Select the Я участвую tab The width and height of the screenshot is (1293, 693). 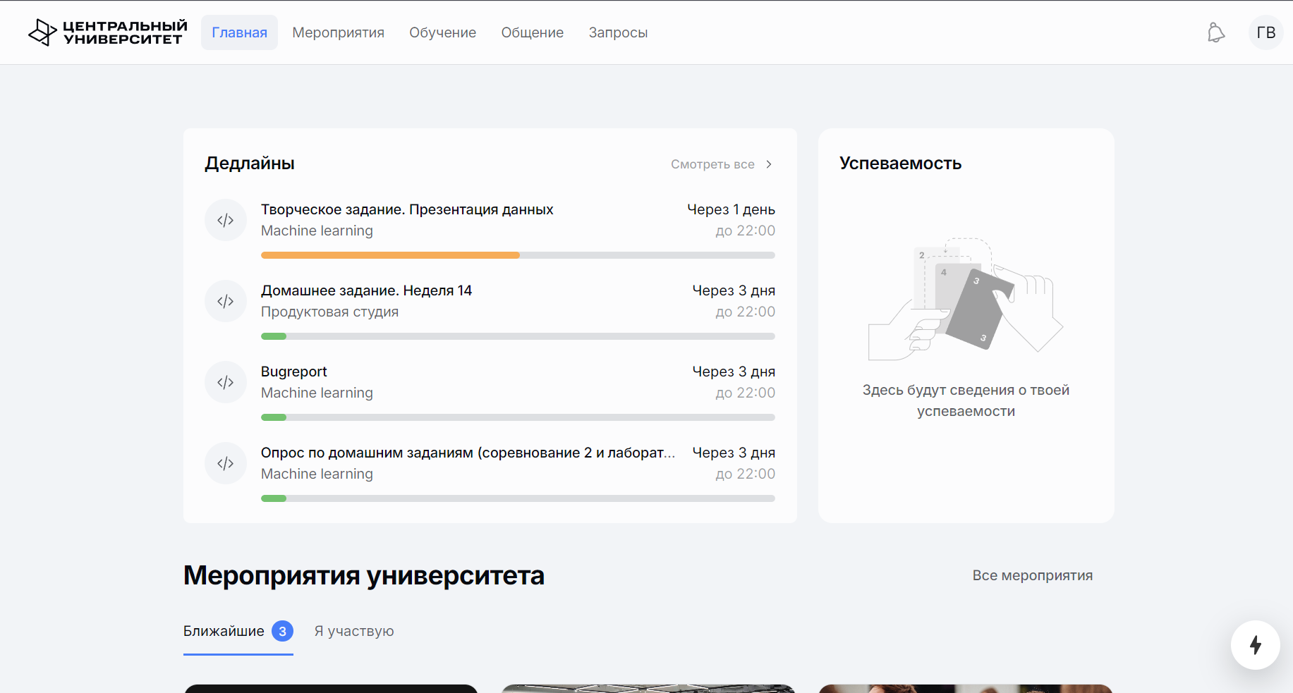coord(353,631)
